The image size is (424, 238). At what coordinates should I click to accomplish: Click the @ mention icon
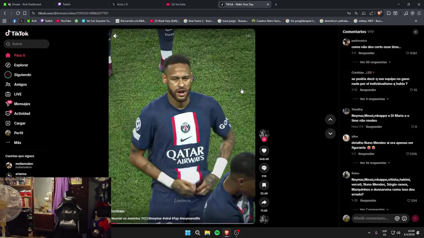point(397,218)
